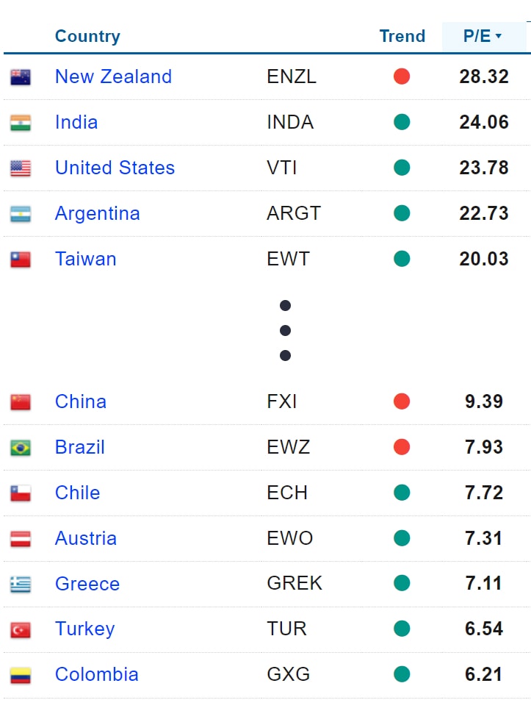Click the red trend dot for New Zealand
The image size is (531, 711).
point(402,76)
